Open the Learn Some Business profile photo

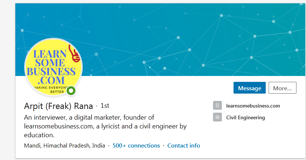point(53,67)
